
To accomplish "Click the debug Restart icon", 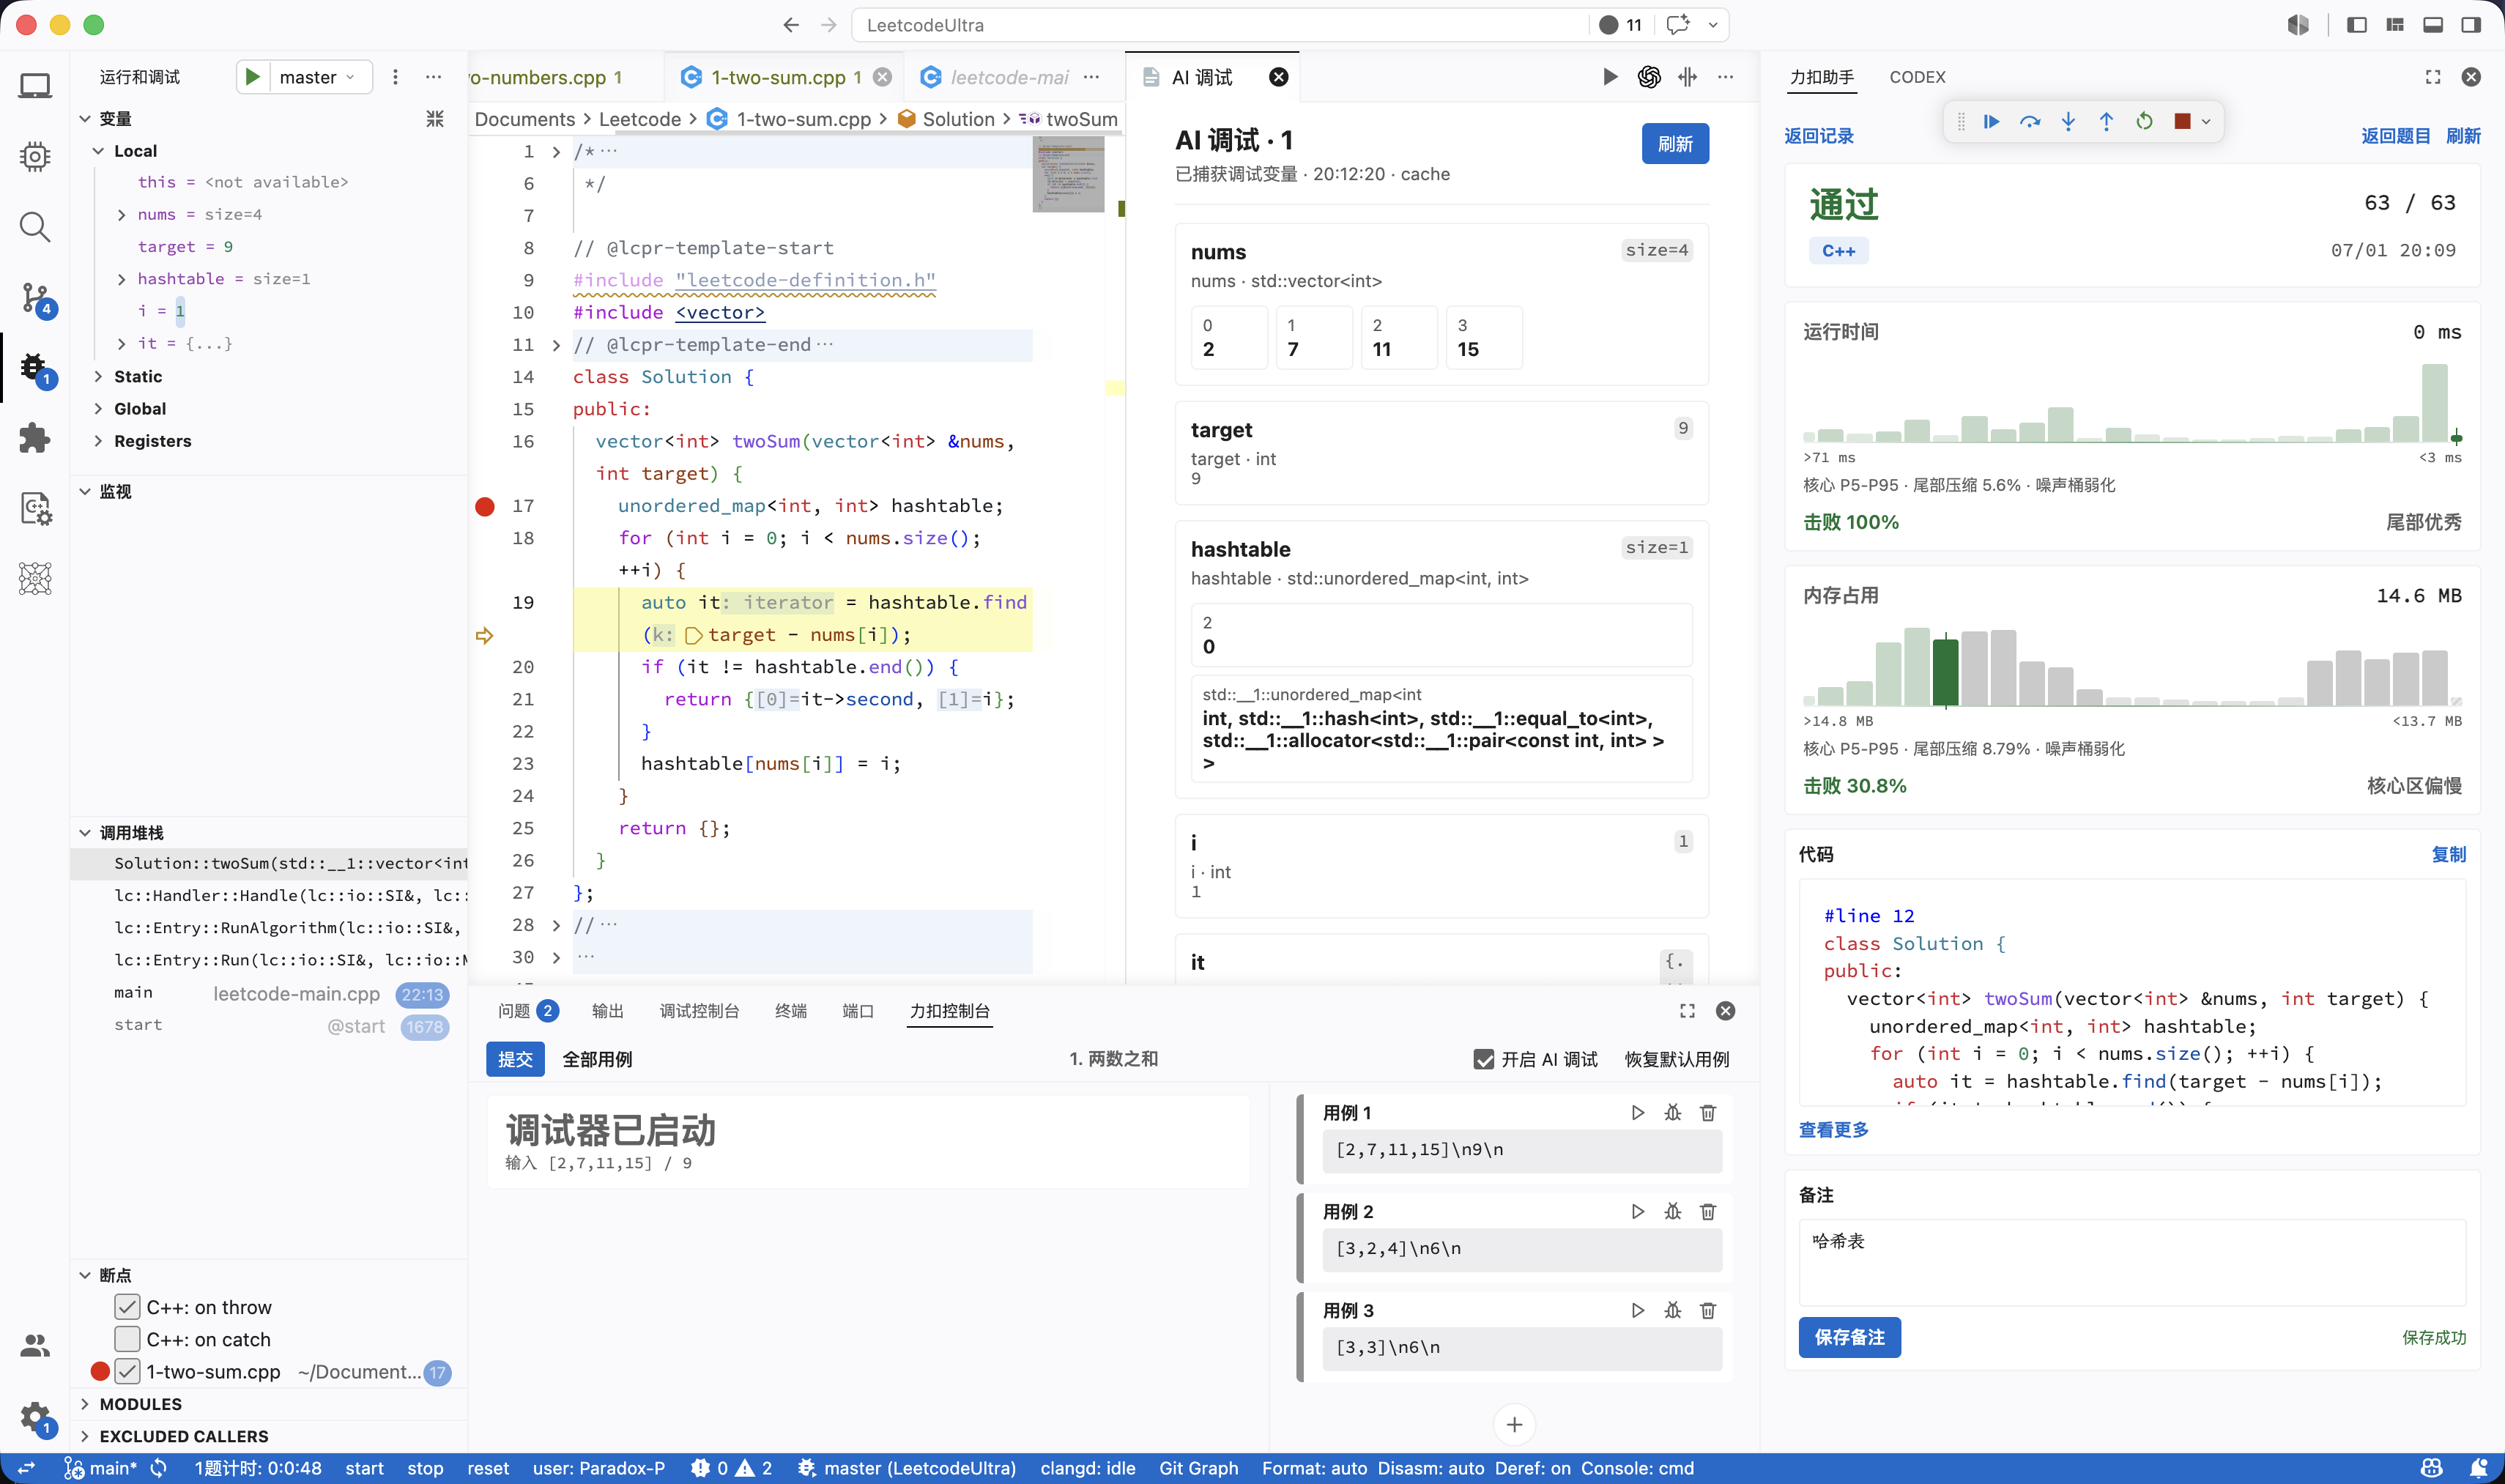I will (2144, 122).
